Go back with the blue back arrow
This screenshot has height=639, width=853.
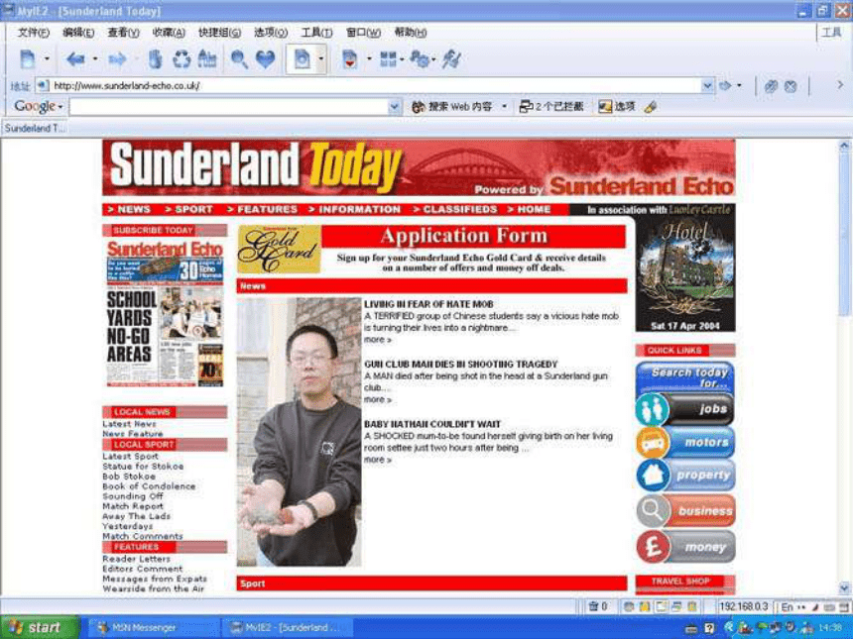[75, 58]
